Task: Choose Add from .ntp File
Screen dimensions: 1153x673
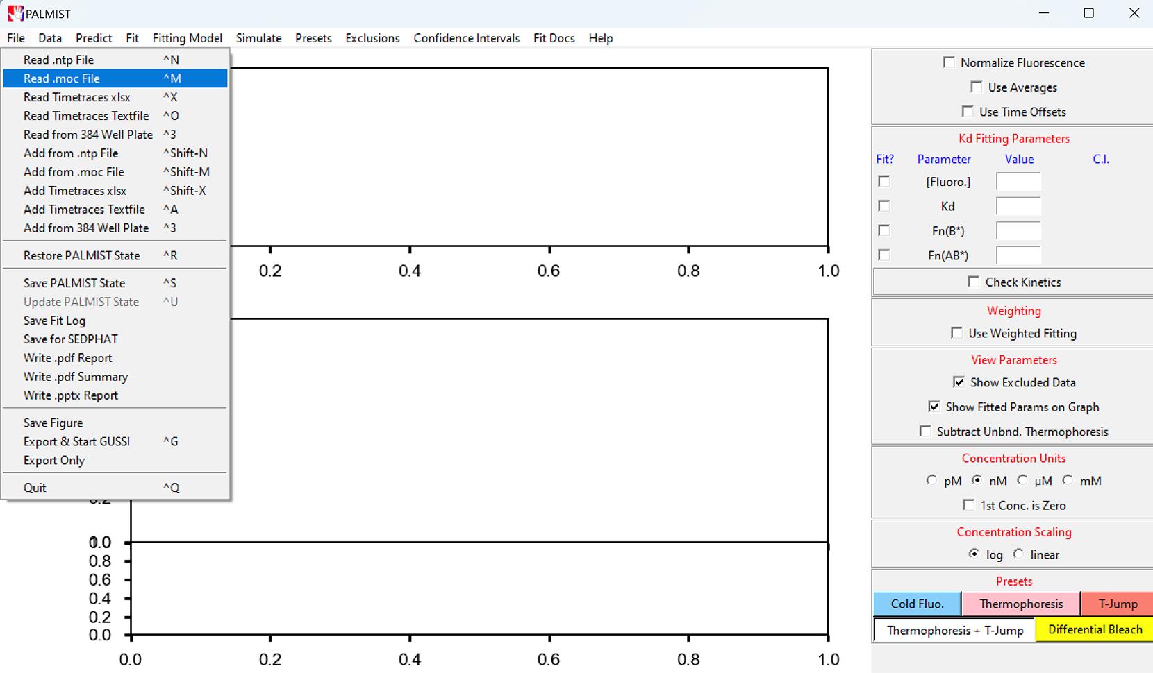Action: [115, 153]
